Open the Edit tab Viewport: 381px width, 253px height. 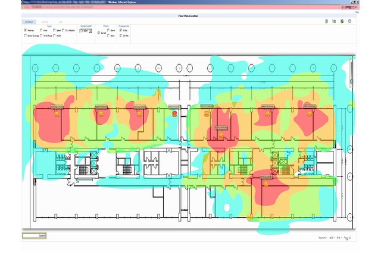click(60, 21)
